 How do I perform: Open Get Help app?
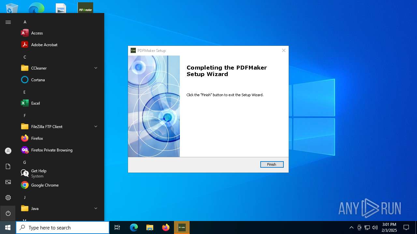point(60,173)
